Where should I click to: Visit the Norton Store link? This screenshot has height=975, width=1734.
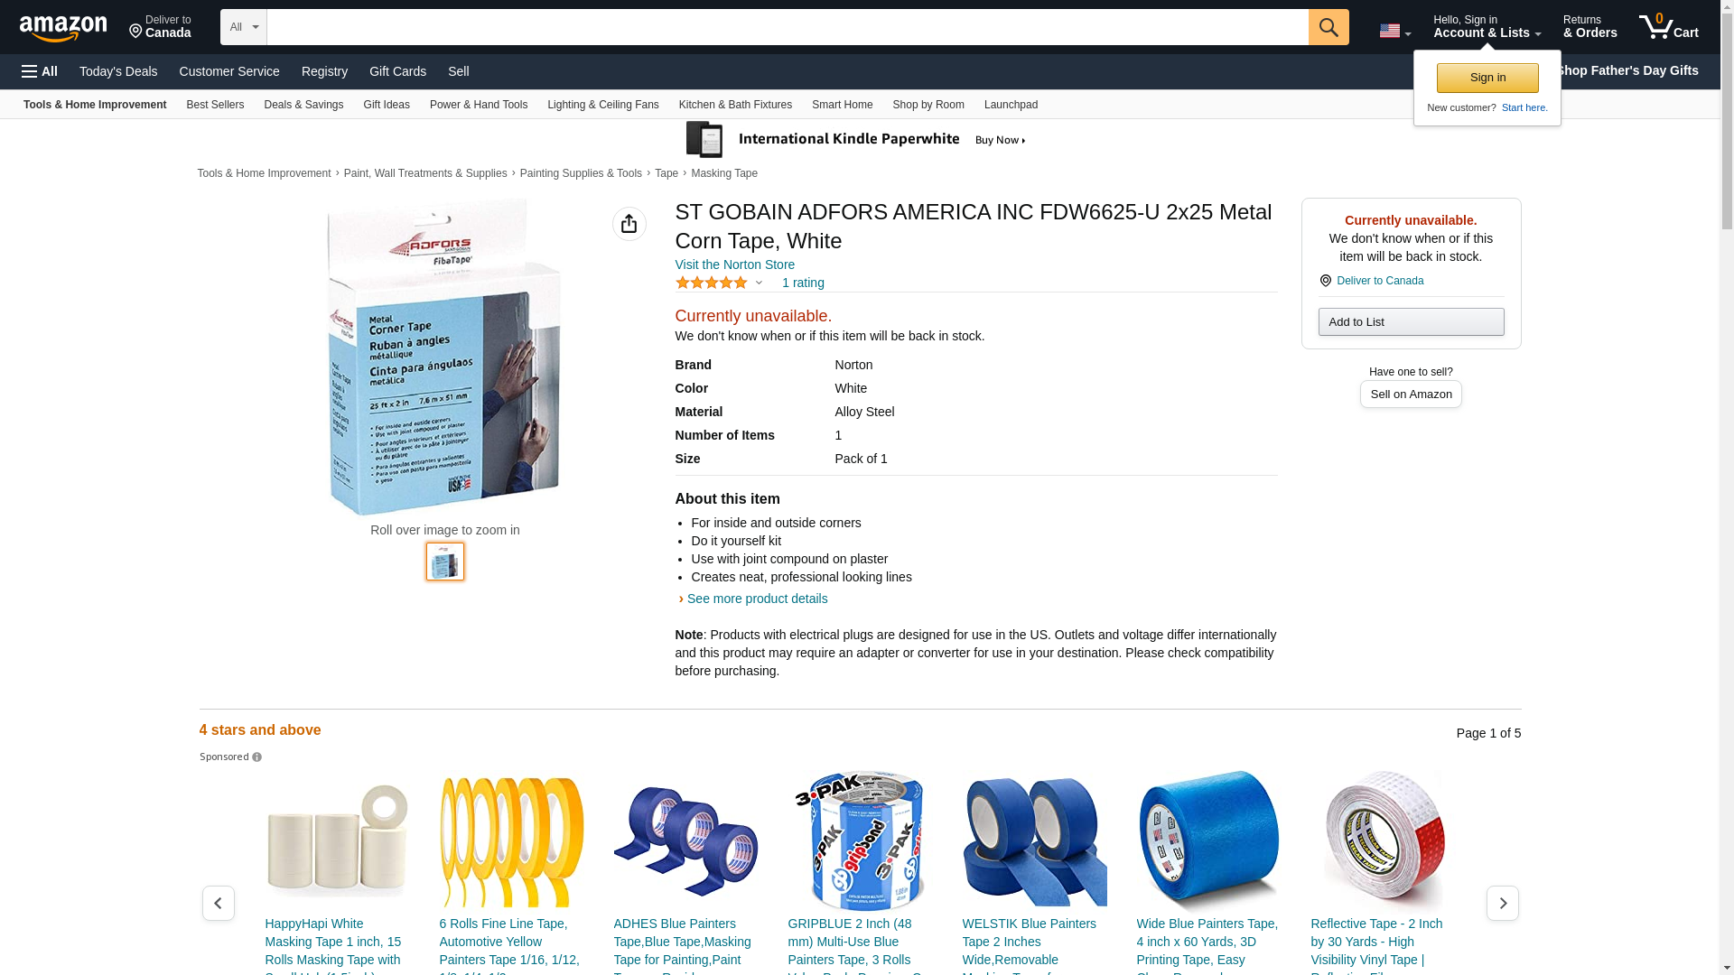(735, 265)
